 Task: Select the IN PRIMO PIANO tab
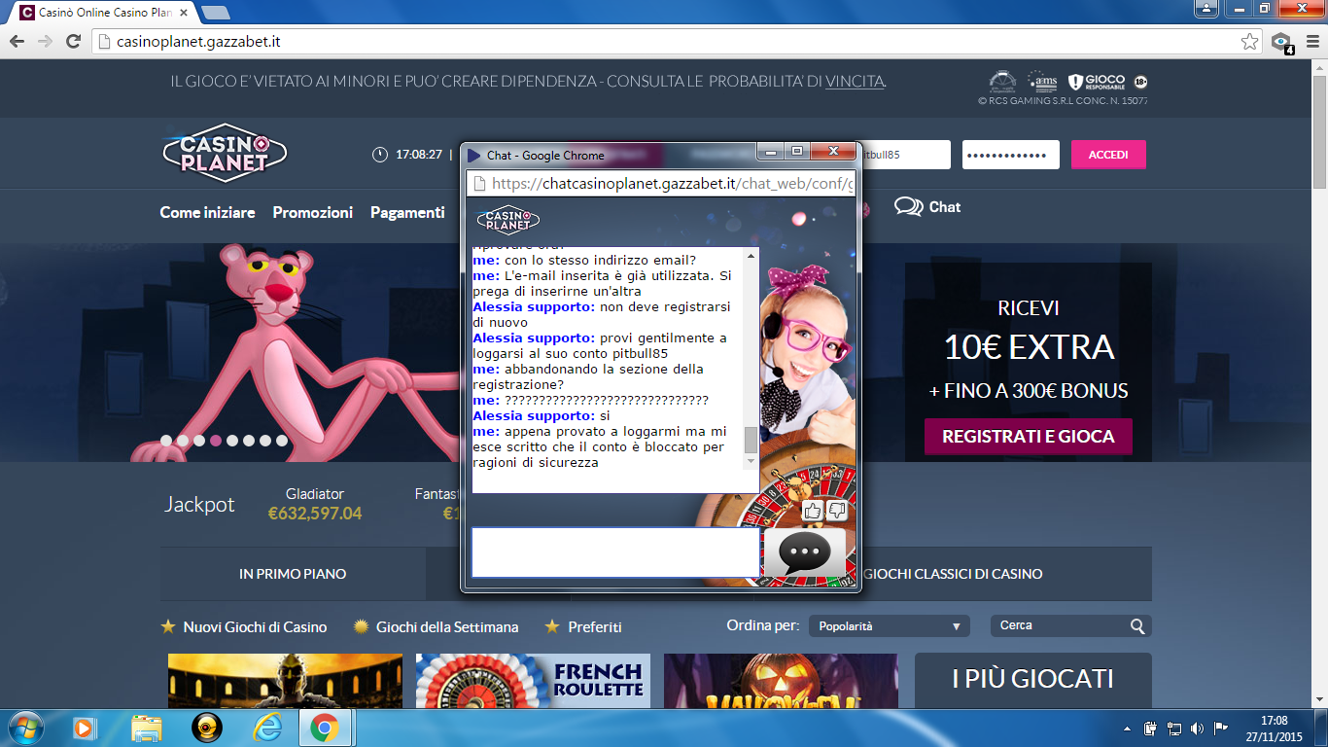tap(293, 574)
